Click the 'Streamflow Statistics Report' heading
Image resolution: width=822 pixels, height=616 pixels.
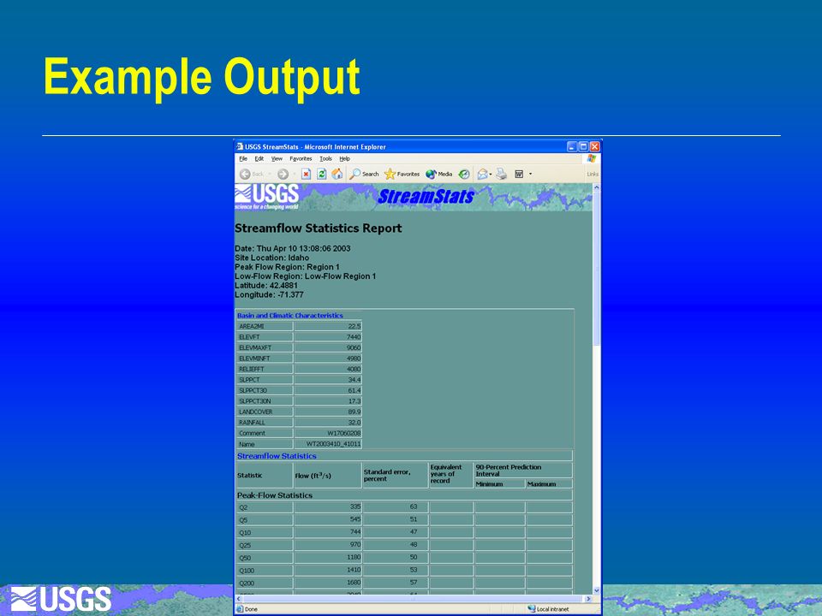pyautogui.click(x=319, y=228)
